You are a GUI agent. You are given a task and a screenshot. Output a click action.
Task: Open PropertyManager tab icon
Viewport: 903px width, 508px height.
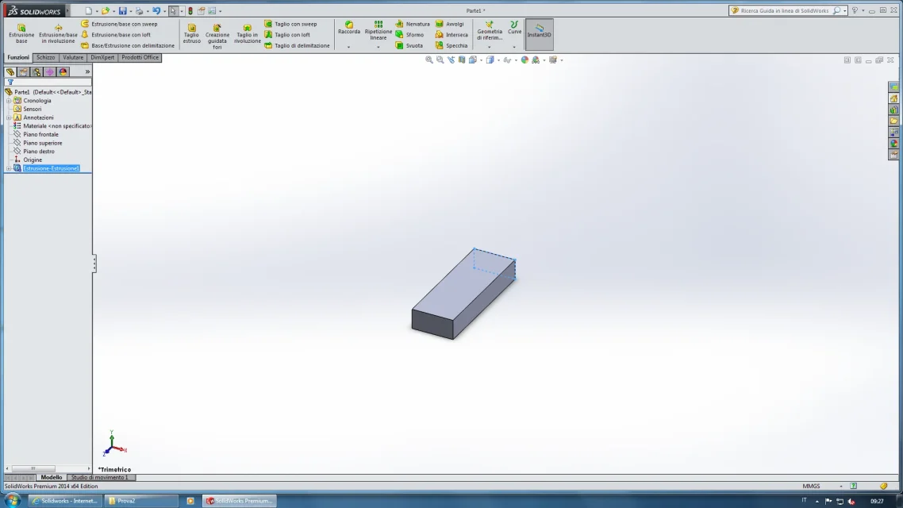coord(24,72)
